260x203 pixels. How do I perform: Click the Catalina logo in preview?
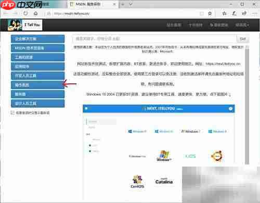coord(164,181)
